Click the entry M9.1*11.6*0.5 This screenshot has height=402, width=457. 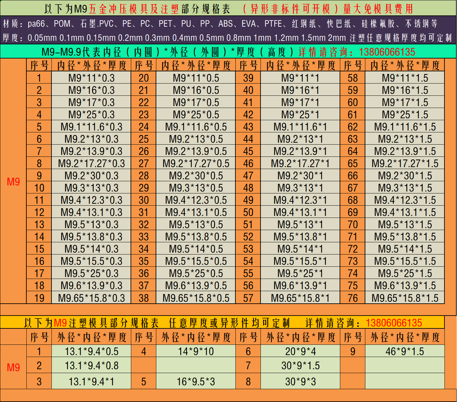[x=196, y=127]
